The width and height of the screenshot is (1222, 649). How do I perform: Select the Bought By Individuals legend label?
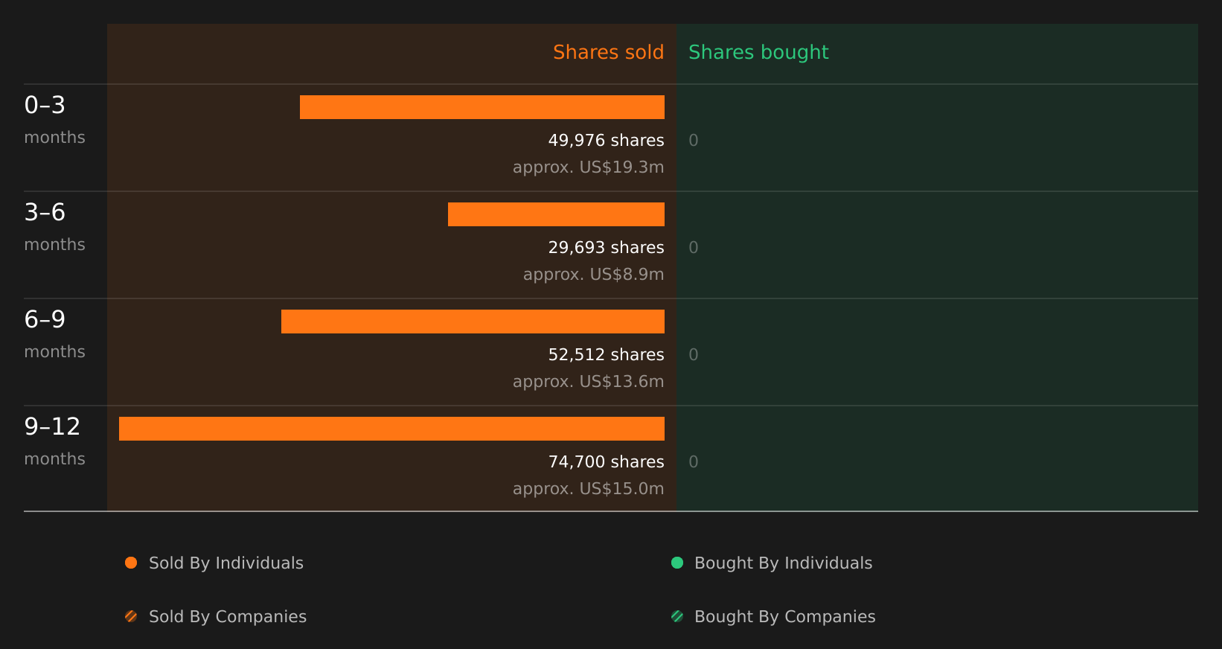(784, 563)
